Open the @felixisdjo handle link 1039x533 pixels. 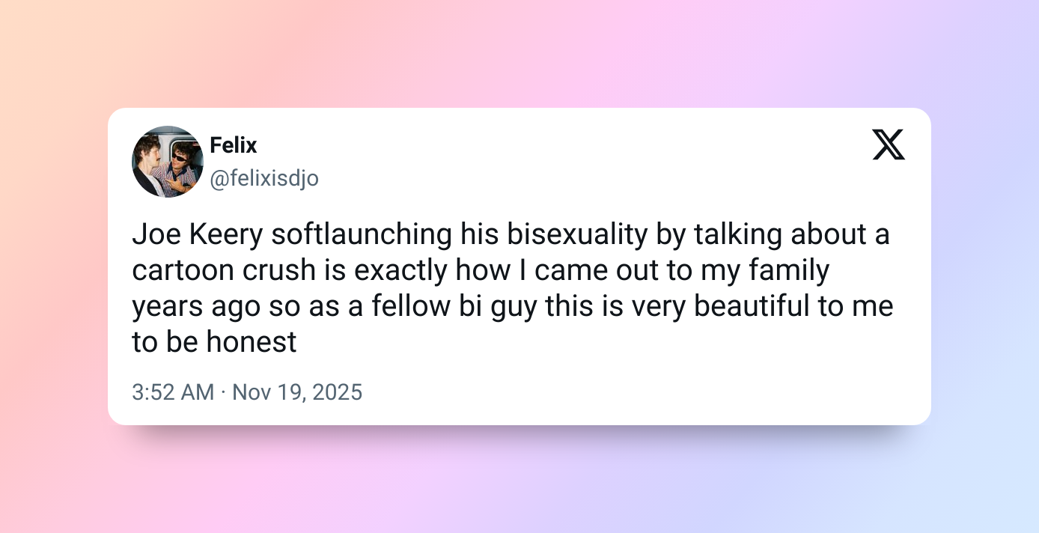click(263, 179)
